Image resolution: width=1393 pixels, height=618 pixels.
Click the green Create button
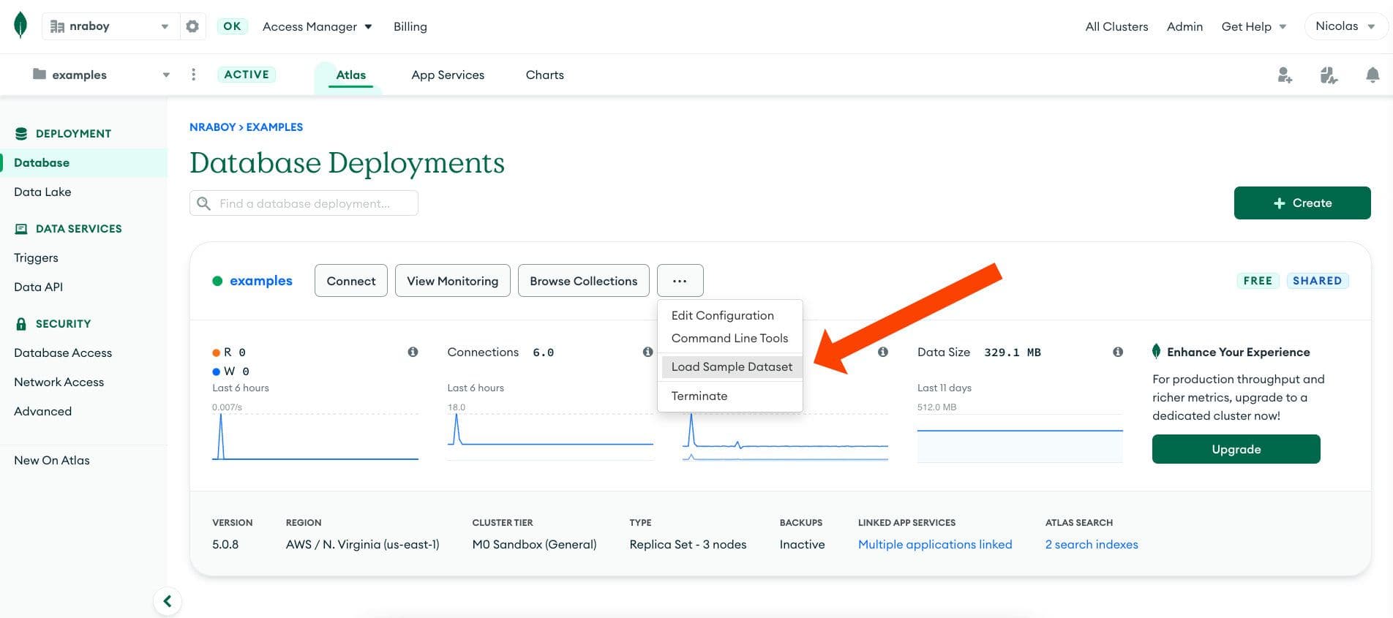[1302, 203]
